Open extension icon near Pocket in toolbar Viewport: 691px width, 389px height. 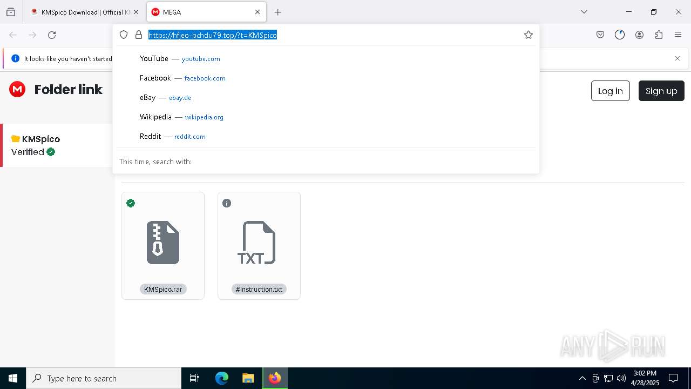(620, 35)
